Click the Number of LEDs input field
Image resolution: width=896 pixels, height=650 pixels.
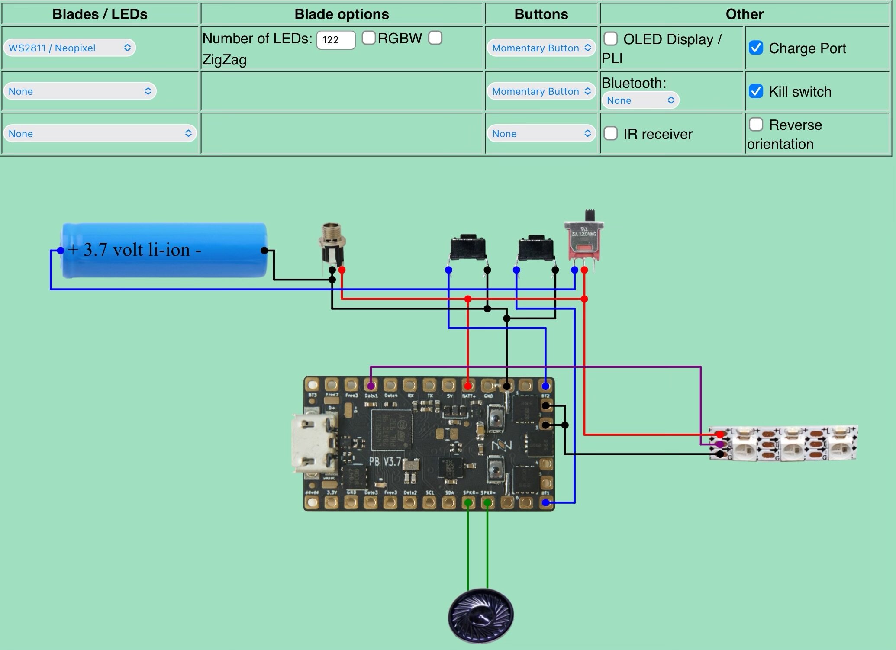(336, 40)
